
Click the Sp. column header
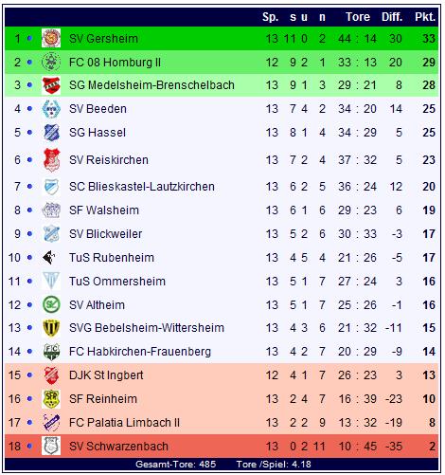coord(270,16)
